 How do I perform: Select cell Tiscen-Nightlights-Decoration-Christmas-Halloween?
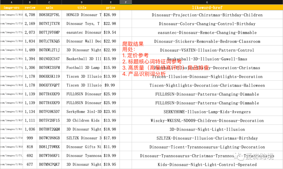207,85
